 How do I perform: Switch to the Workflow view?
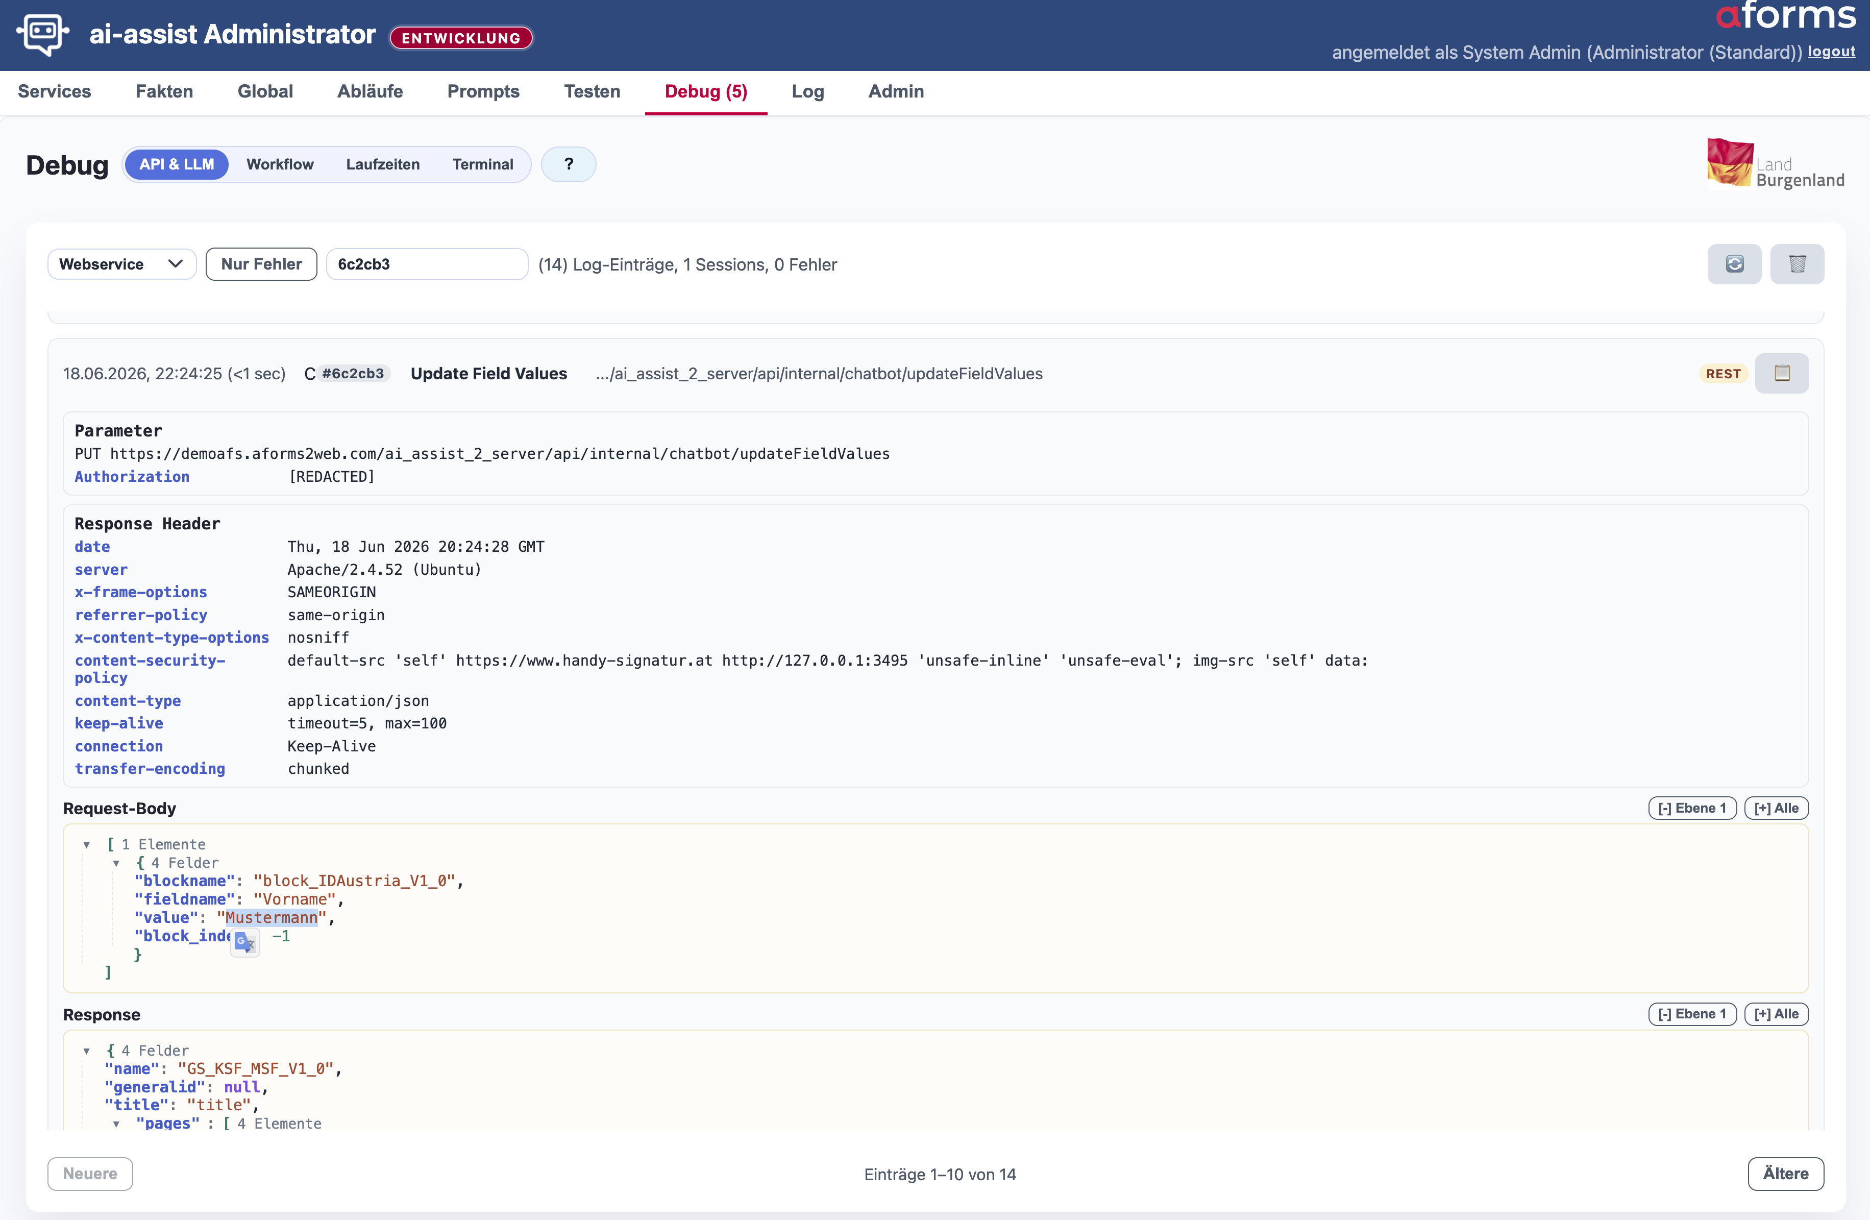point(280,164)
